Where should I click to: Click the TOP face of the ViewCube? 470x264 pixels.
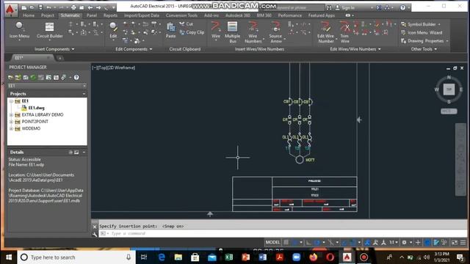coord(449,89)
